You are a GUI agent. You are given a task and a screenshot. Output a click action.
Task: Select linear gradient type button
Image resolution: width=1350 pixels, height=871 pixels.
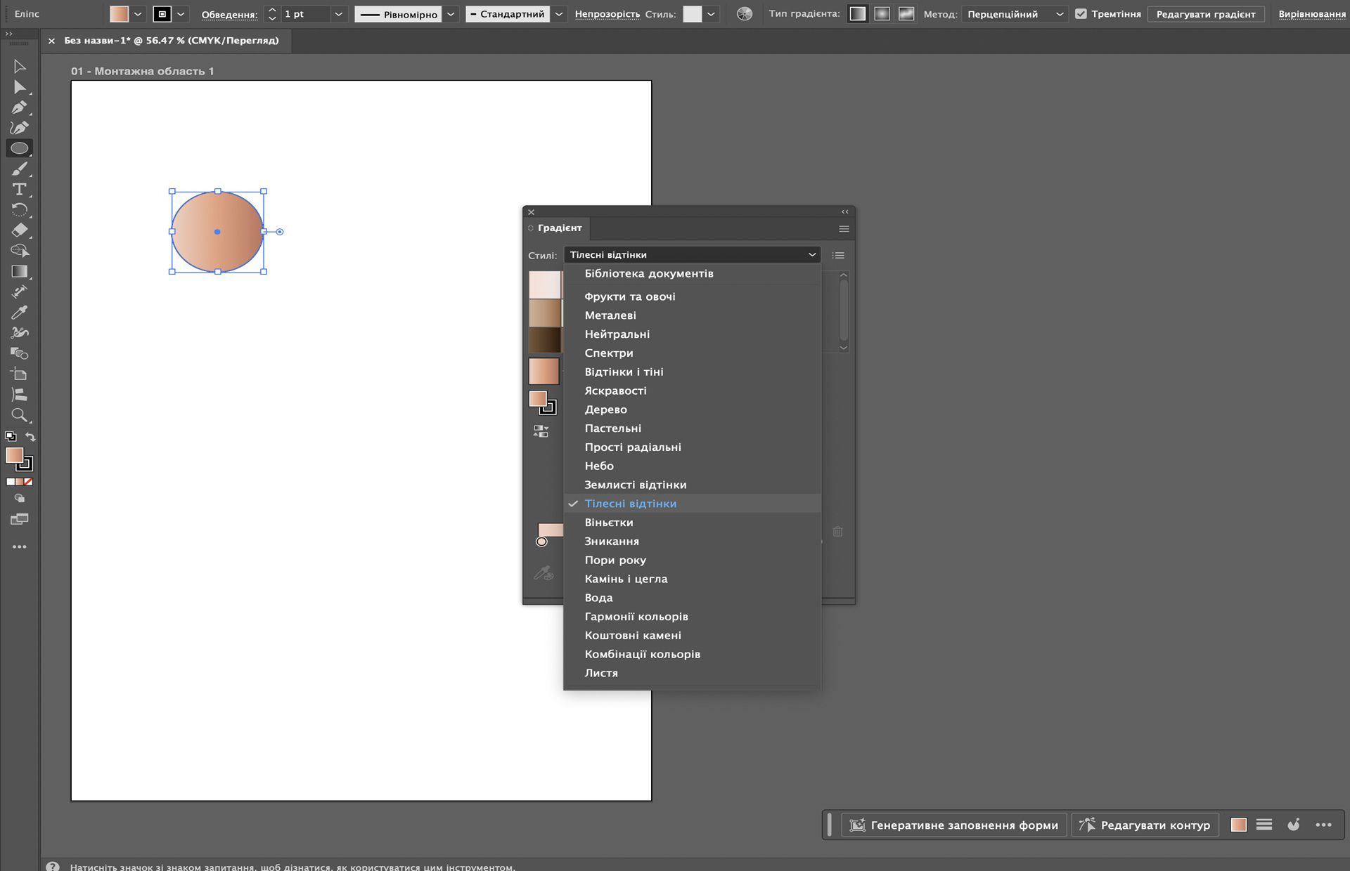tap(857, 14)
